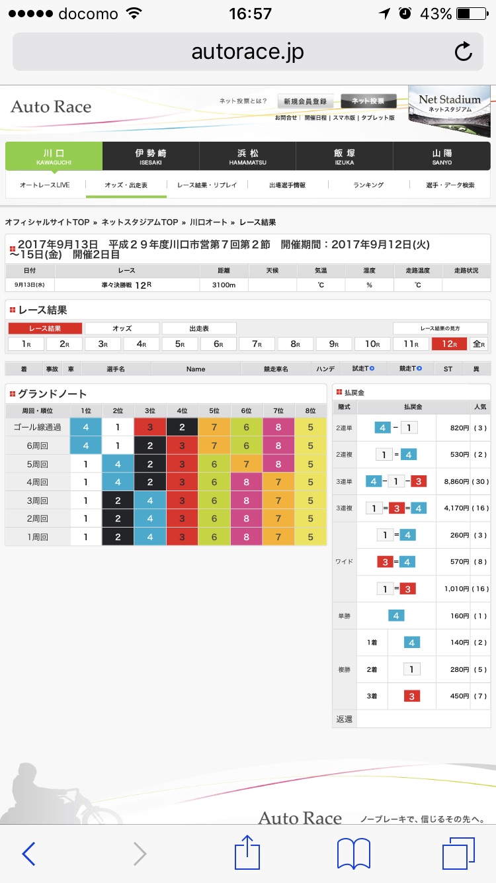Screen dimensions: 496x883
Task: Click blue 4 in ゴール線通過 row
Action: (86, 428)
